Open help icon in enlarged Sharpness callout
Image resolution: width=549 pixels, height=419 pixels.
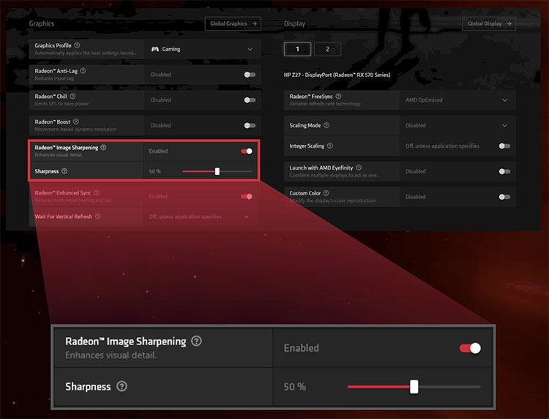pos(122,387)
